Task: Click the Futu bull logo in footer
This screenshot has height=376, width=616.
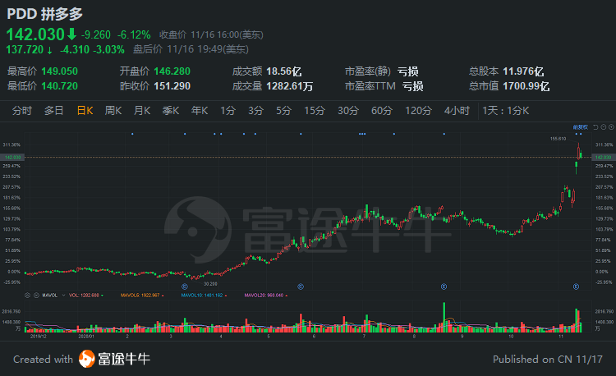Action: [x=87, y=359]
